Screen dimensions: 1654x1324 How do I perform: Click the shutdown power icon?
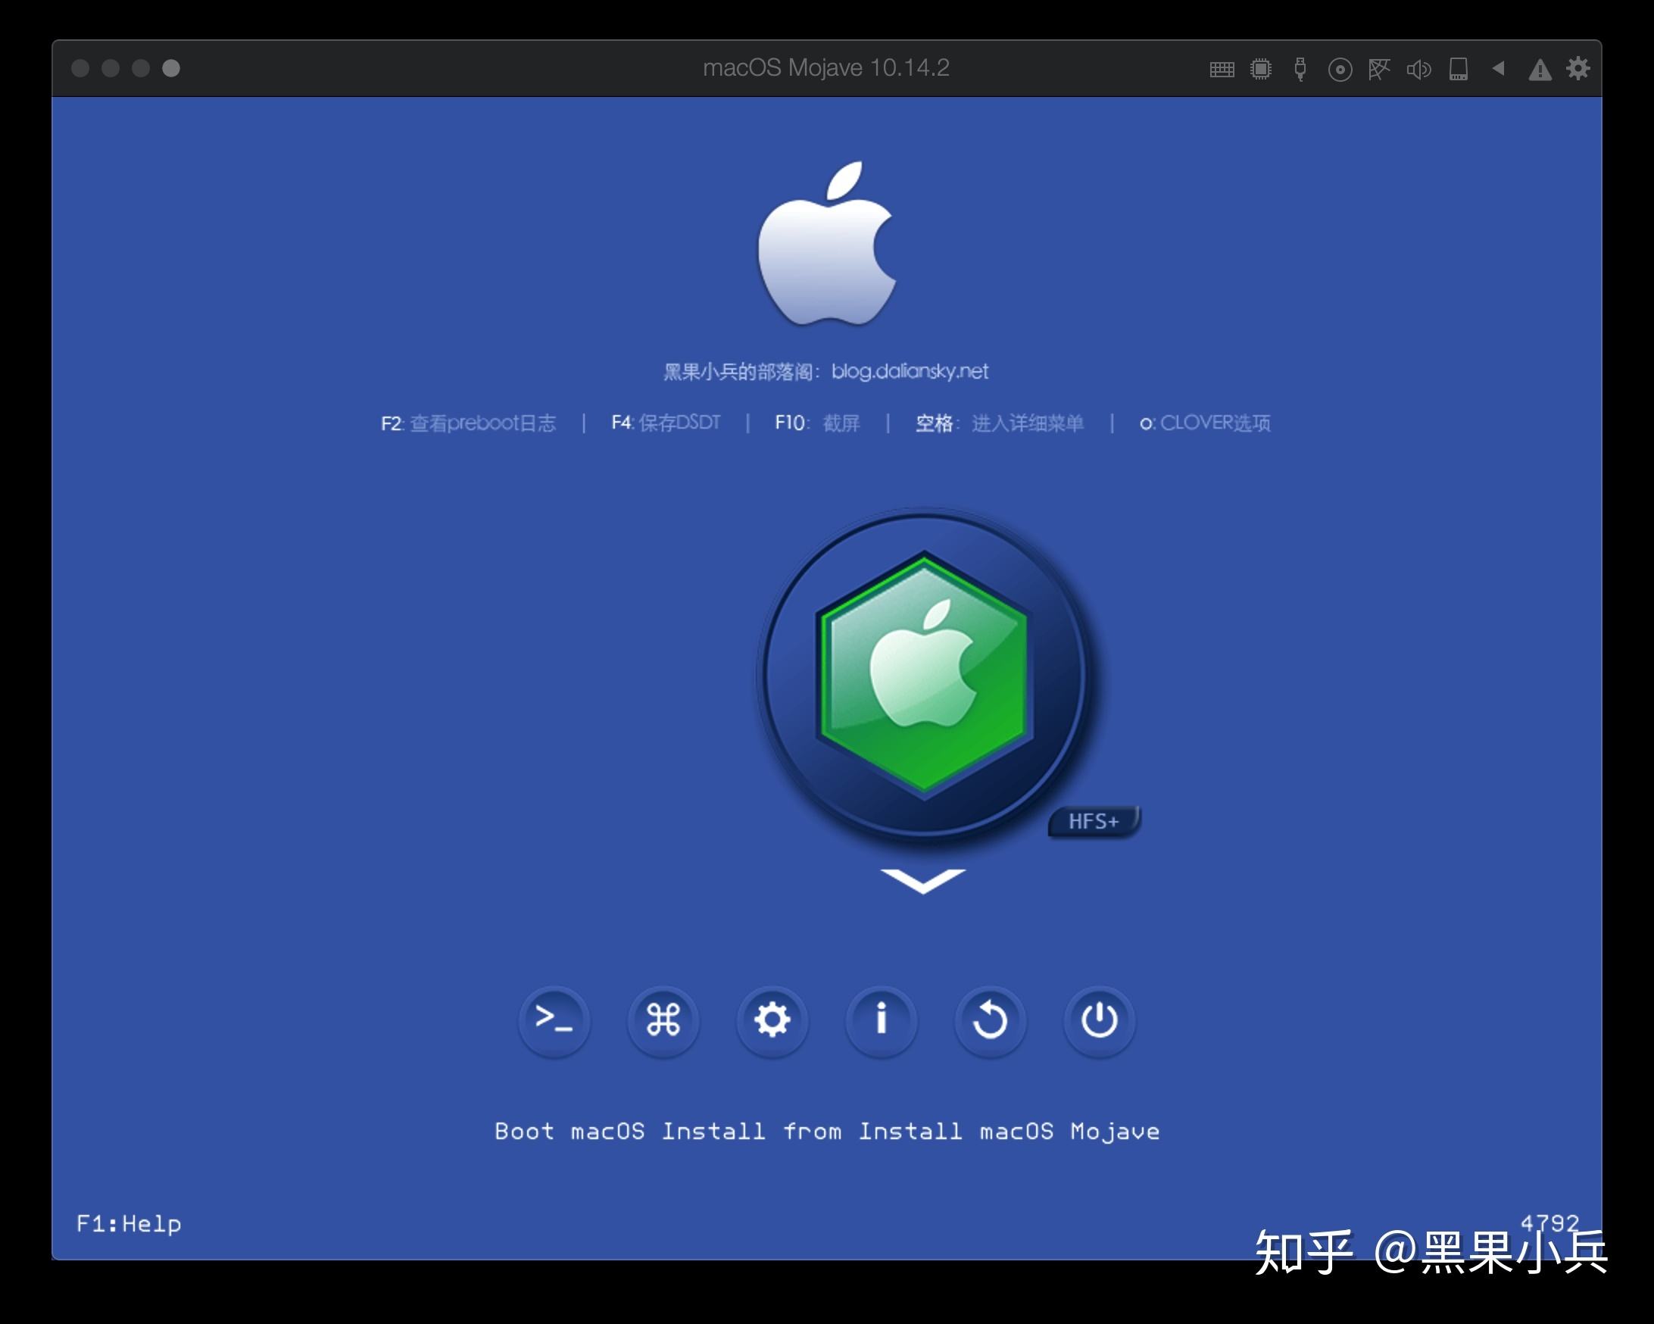1099,1020
